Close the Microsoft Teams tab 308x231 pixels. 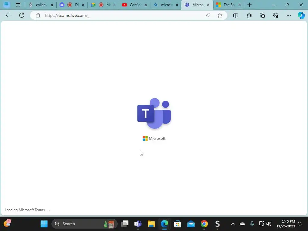(208, 5)
